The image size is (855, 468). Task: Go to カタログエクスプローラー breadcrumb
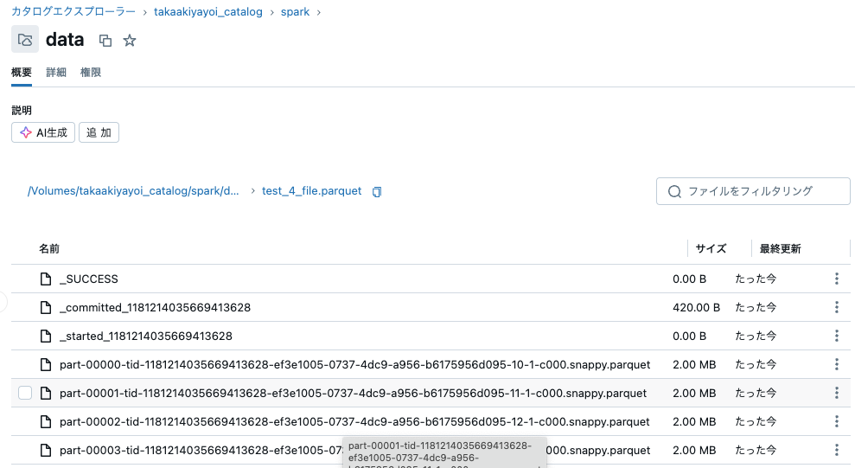tap(73, 11)
